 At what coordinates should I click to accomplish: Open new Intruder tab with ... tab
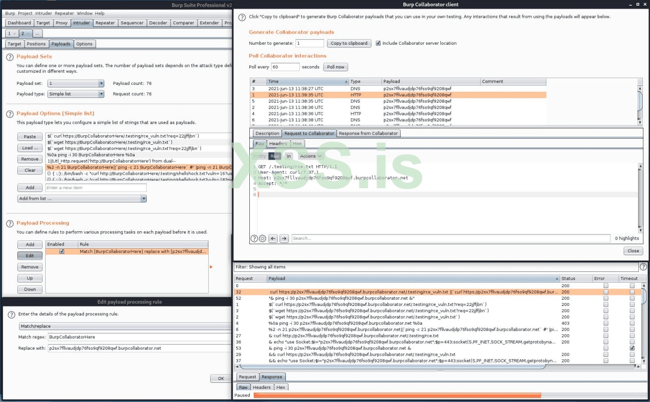(39, 34)
